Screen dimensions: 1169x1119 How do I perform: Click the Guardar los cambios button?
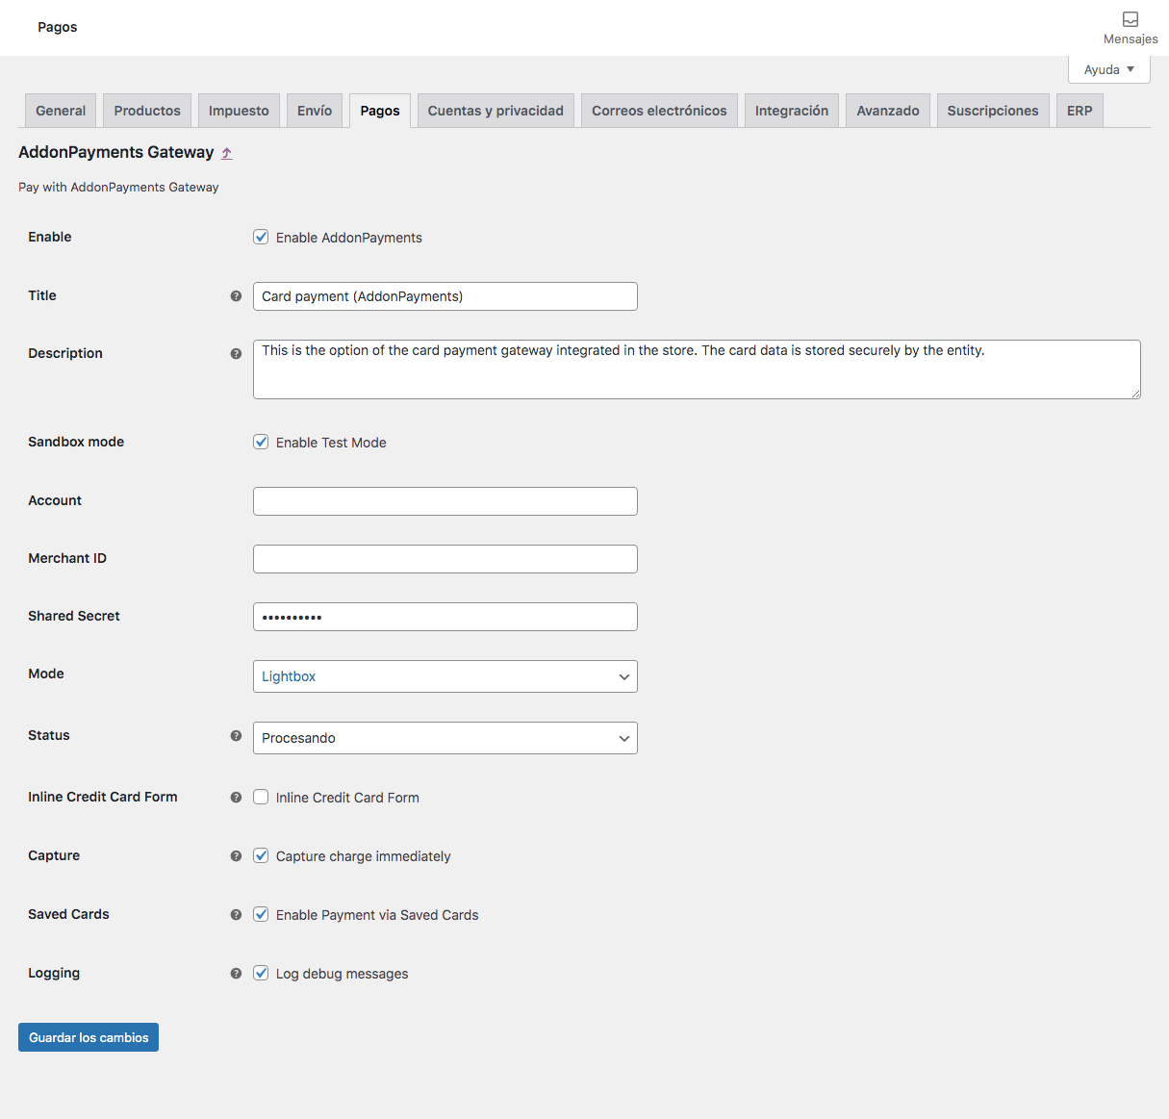click(x=89, y=1037)
